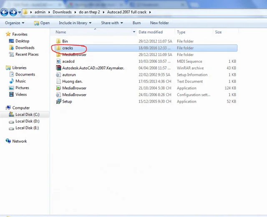
Task: Open the 'Include in library' menu
Action: pos(75,23)
